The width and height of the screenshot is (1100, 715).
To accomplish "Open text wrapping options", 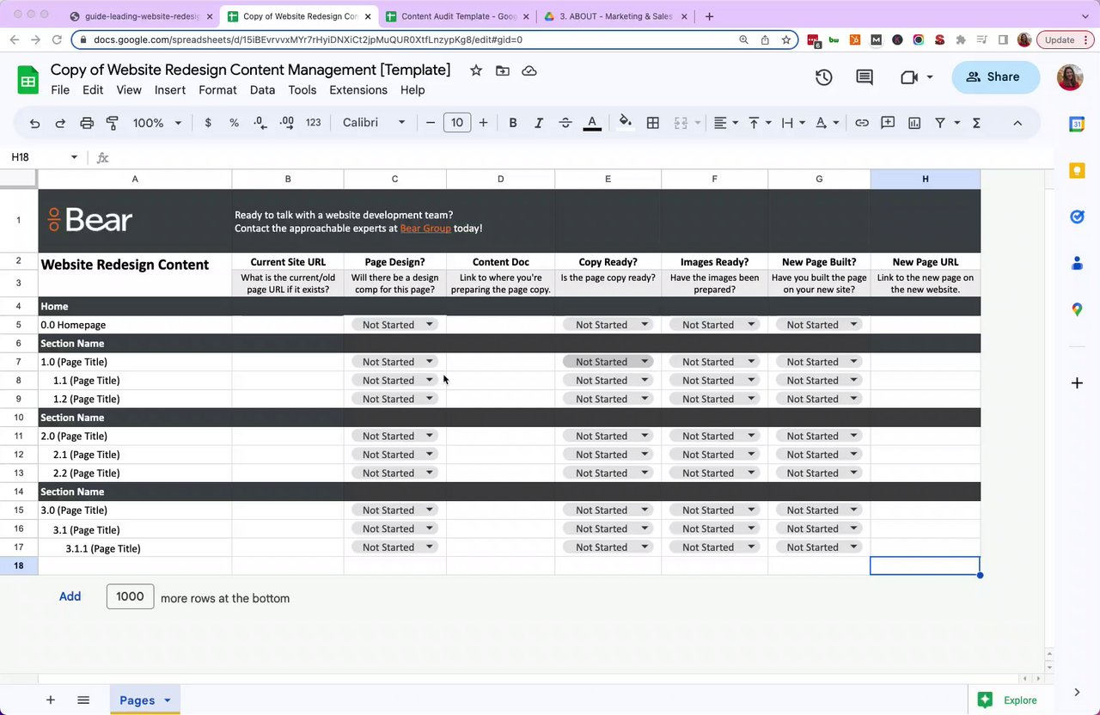I will click(793, 123).
